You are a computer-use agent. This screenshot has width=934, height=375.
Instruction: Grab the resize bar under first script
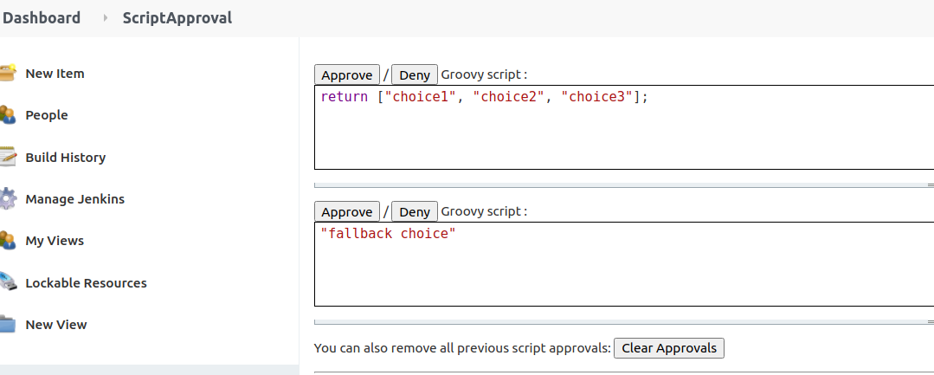point(623,184)
